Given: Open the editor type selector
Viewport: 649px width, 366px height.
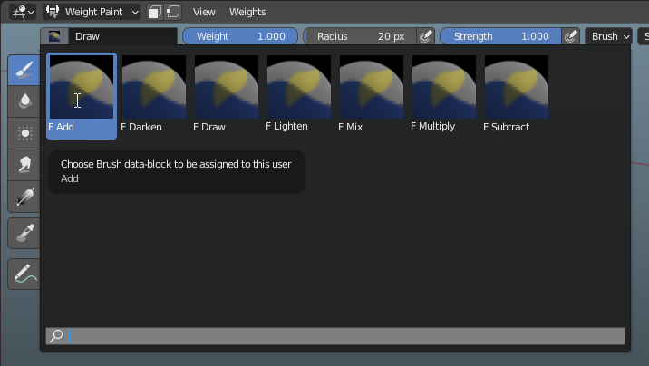Looking at the screenshot, I should click(23, 12).
